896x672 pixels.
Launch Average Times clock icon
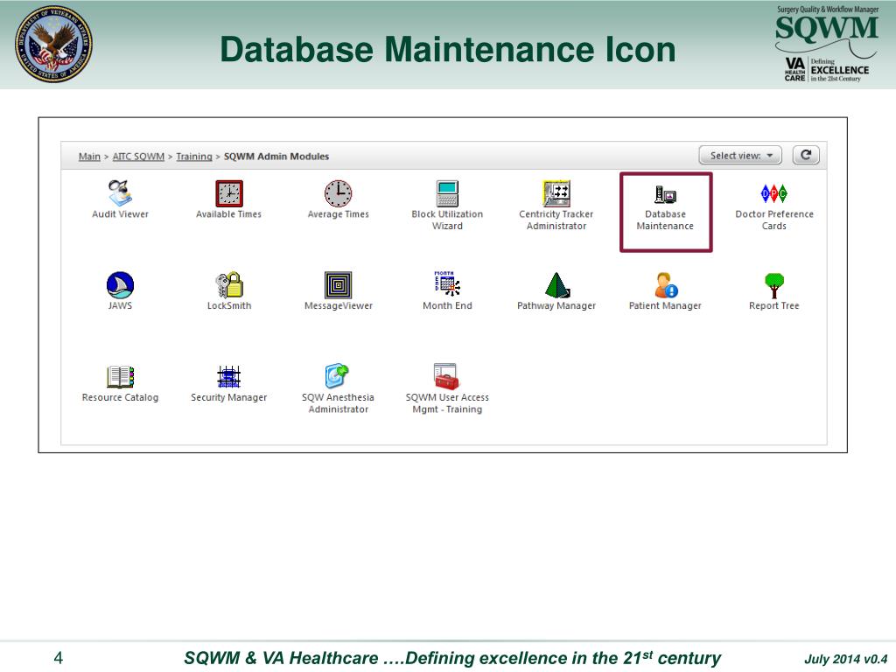pos(338,193)
